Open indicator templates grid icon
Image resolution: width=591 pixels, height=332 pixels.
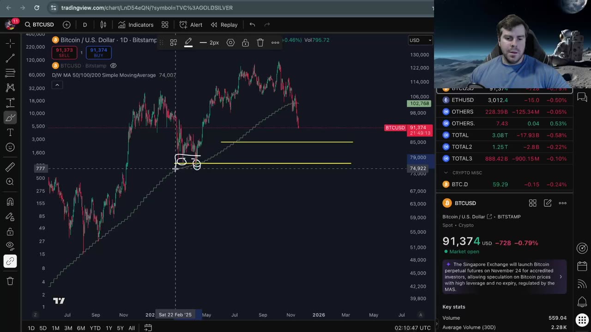pos(165,24)
